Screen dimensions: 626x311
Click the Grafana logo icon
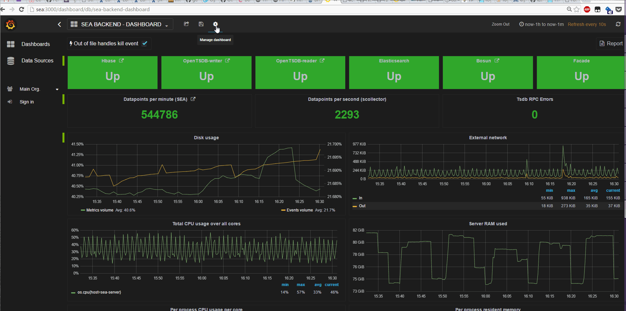click(x=11, y=24)
